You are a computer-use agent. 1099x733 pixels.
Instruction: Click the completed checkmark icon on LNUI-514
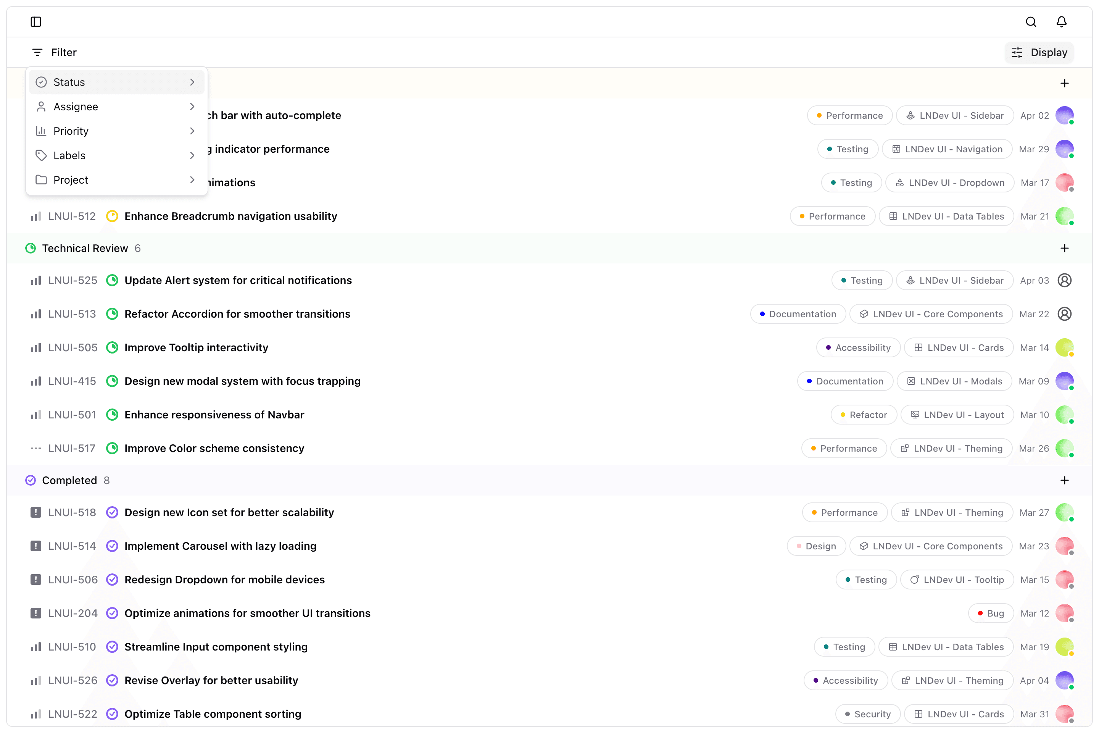112,546
